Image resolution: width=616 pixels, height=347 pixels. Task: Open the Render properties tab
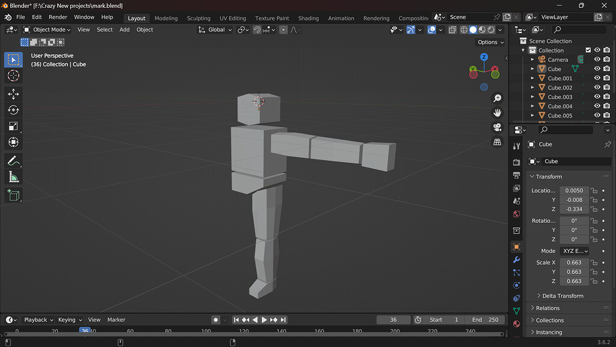tap(517, 162)
